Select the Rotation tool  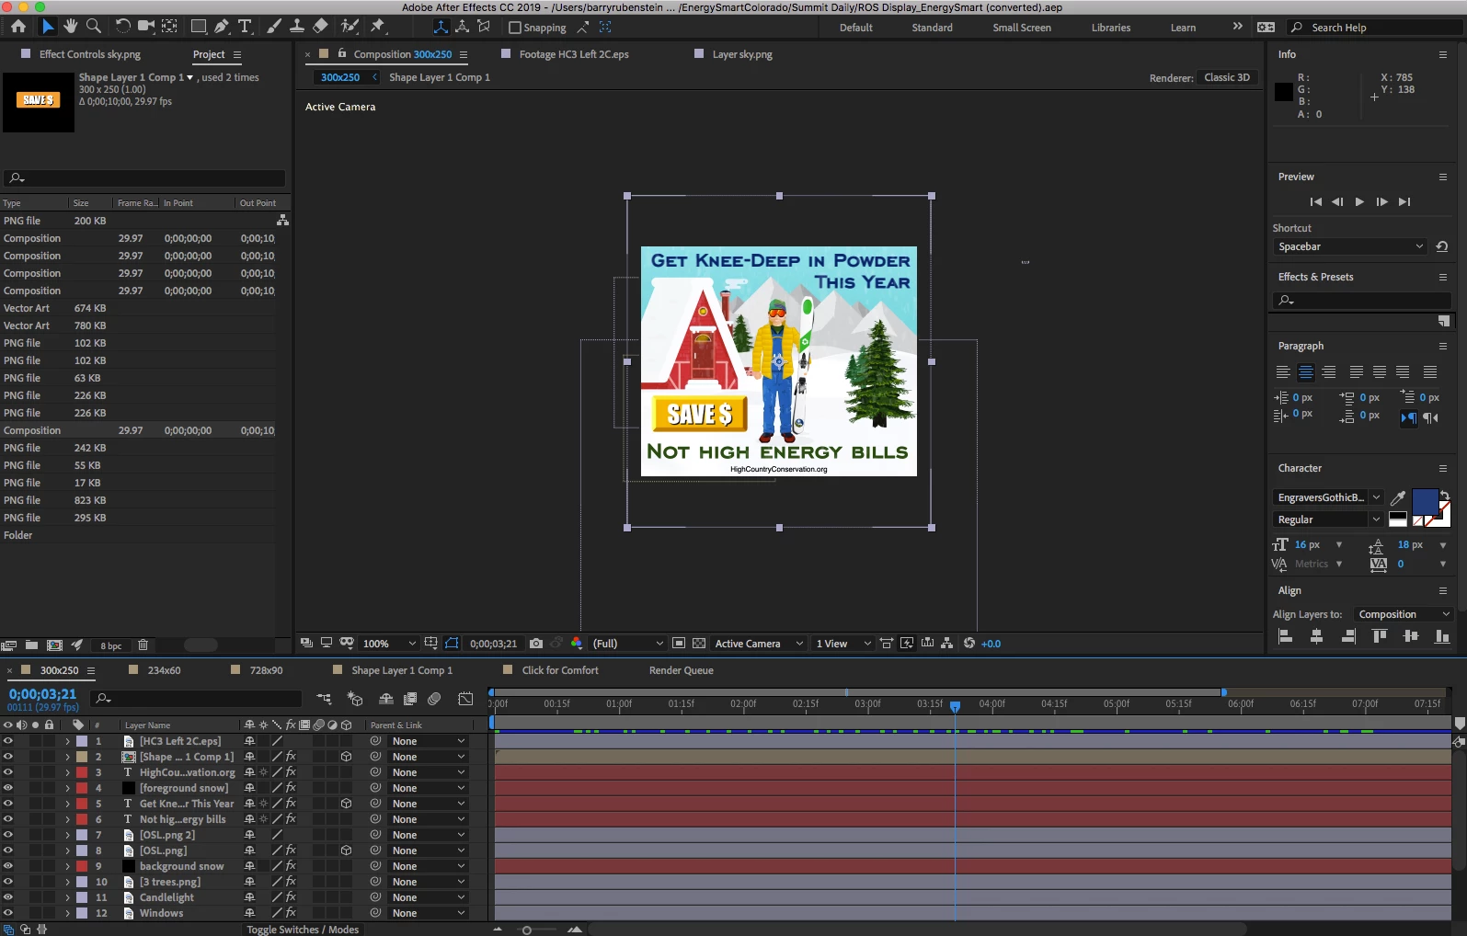click(x=122, y=27)
